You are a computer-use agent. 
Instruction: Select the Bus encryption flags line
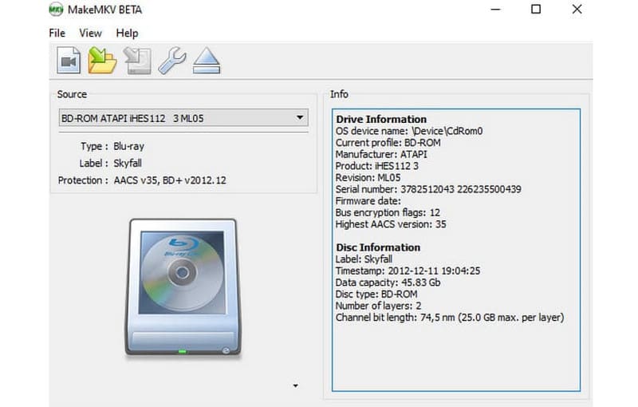pos(388,213)
